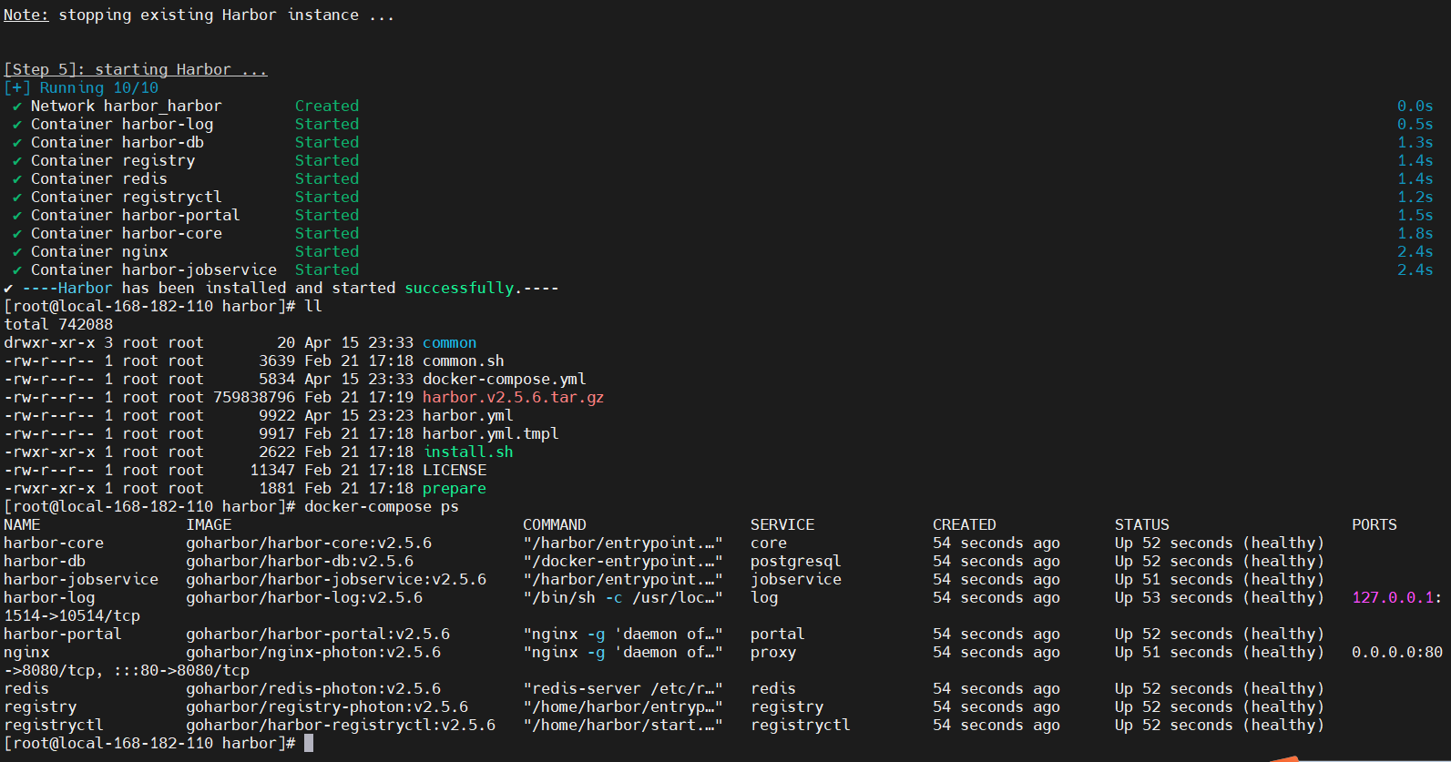This screenshot has height=762, width=1451.
Task: Click the 'STATUS' column header
Action: [1142, 525]
